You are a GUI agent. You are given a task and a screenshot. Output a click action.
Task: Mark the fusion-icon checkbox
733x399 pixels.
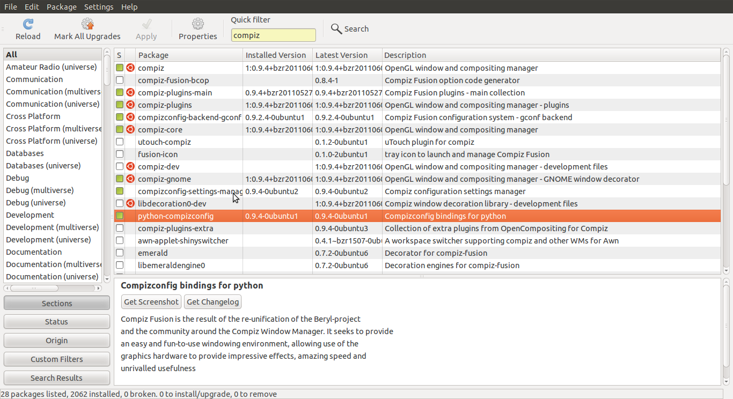(120, 154)
